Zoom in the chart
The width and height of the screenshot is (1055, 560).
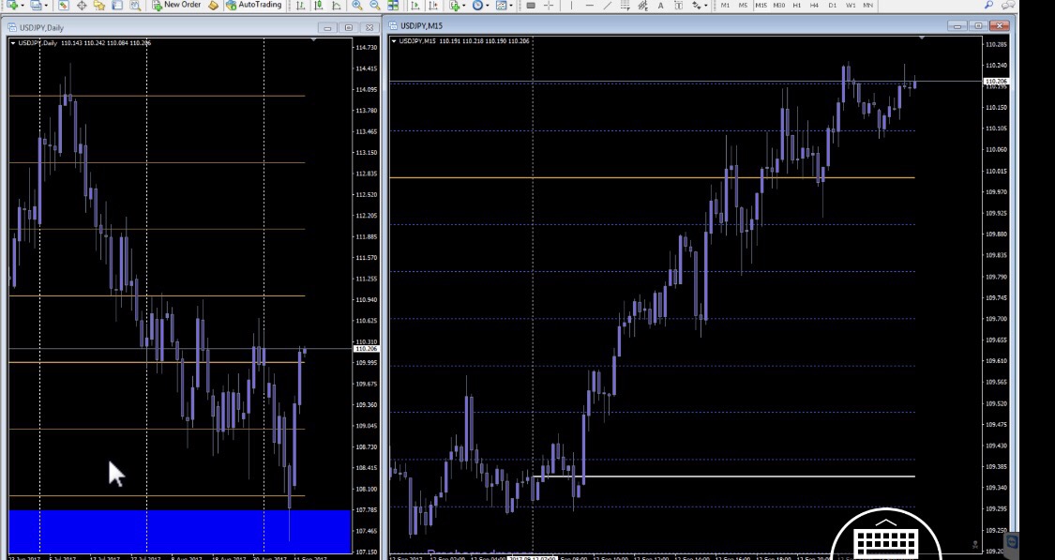point(356,5)
